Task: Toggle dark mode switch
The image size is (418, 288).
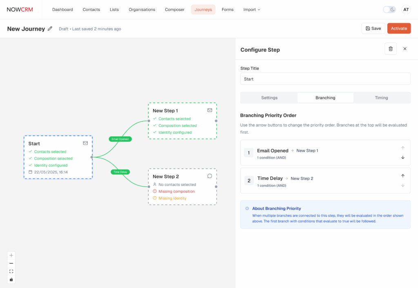Action: point(389,9)
